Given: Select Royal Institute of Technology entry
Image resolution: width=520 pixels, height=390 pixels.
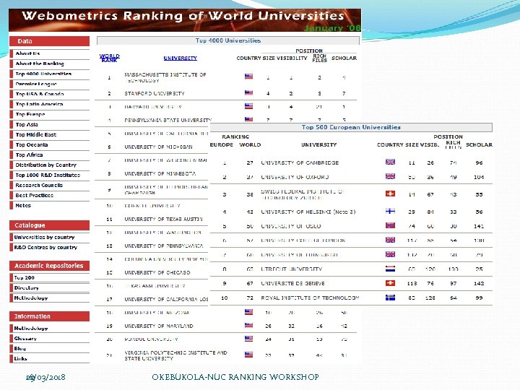Looking at the screenshot, I should pos(310,298).
